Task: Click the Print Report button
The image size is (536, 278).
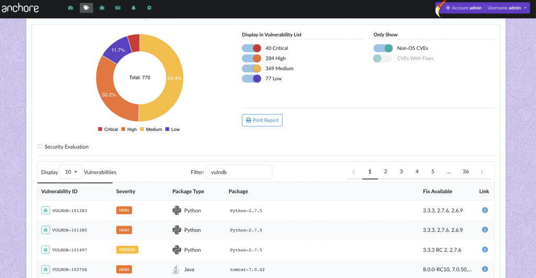Action: pyautogui.click(x=262, y=120)
